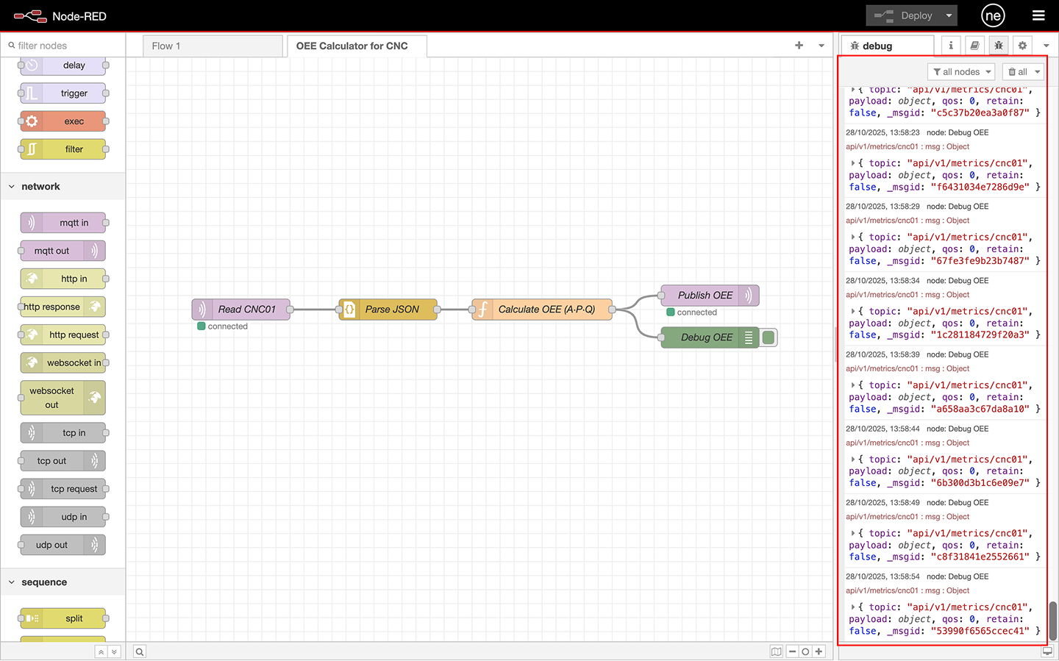This screenshot has width=1059, height=661.
Task: Open the Deploy options dropdown arrow
Action: click(x=949, y=15)
